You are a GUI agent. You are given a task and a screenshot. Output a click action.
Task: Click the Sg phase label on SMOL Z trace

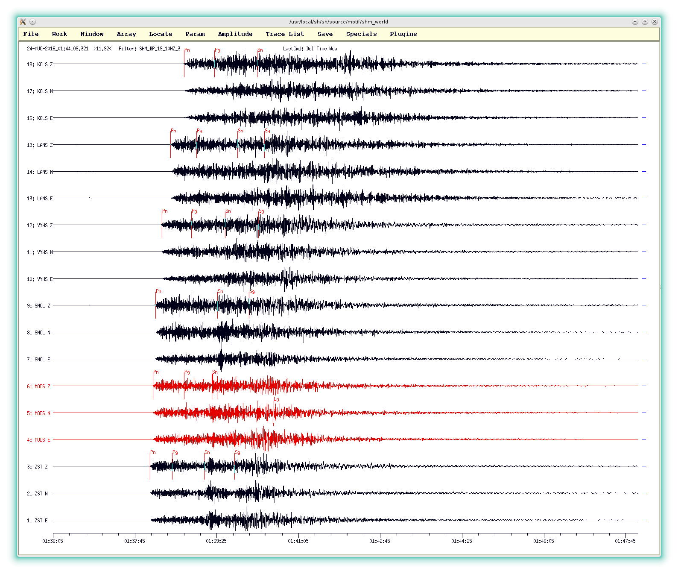pos(252,292)
